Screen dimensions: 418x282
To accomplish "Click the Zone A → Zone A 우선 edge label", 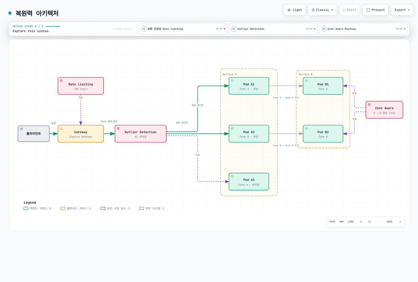I will tap(286, 98).
